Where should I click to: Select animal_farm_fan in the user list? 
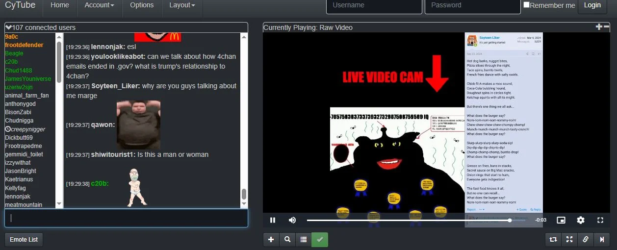pos(26,96)
